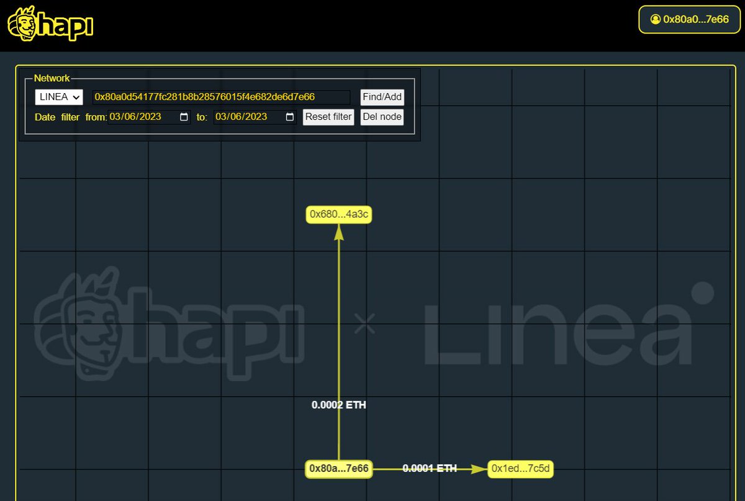Click the 0.0001 ETH edge label
This screenshot has width=745, height=501.
(430, 468)
